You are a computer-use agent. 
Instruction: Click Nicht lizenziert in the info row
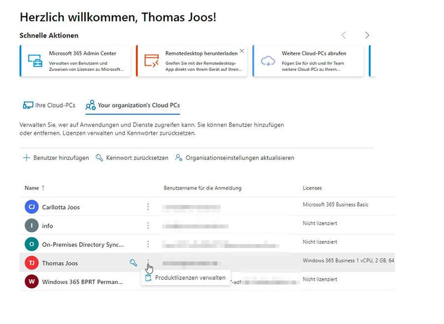pos(320,223)
